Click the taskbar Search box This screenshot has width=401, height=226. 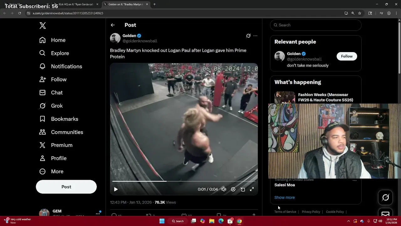[x=178, y=221]
